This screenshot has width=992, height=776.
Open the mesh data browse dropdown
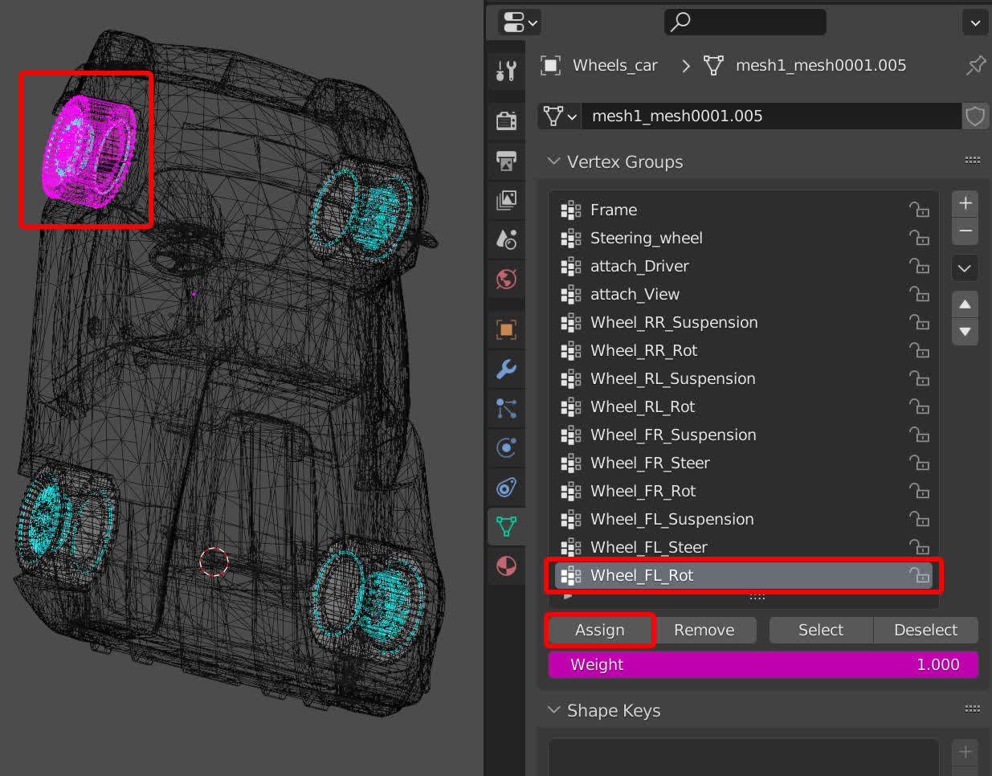(559, 116)
